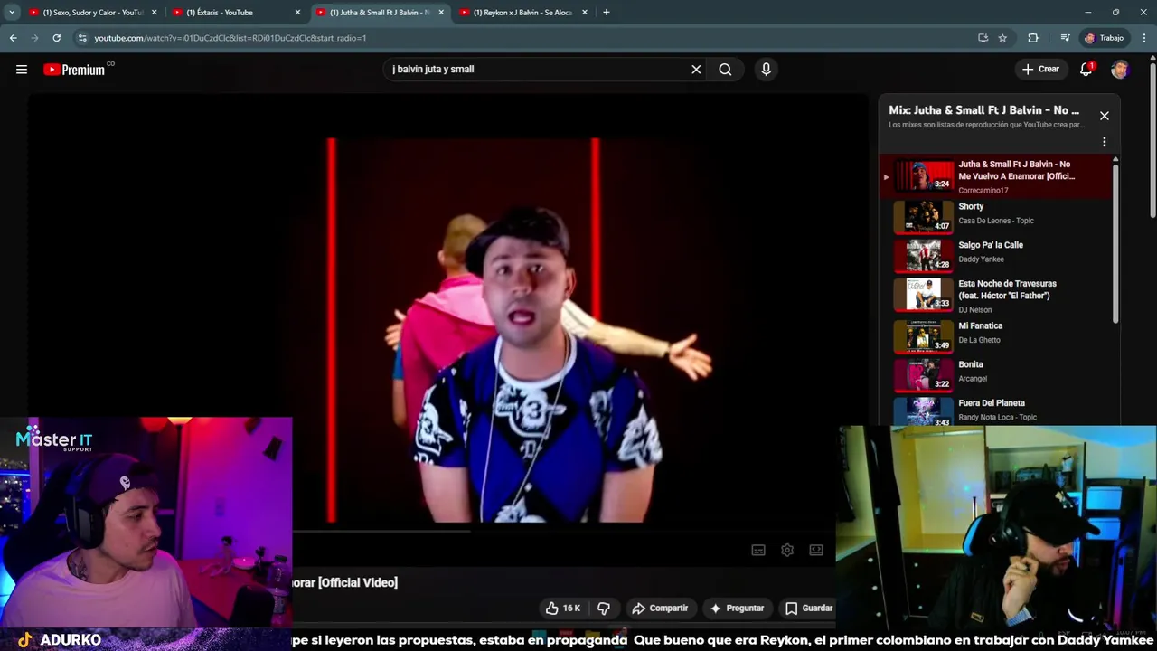This screenshot has width=1157, height=651.
Task: Play Fuera Del Planeta playlist item
Action: point(997,410)
